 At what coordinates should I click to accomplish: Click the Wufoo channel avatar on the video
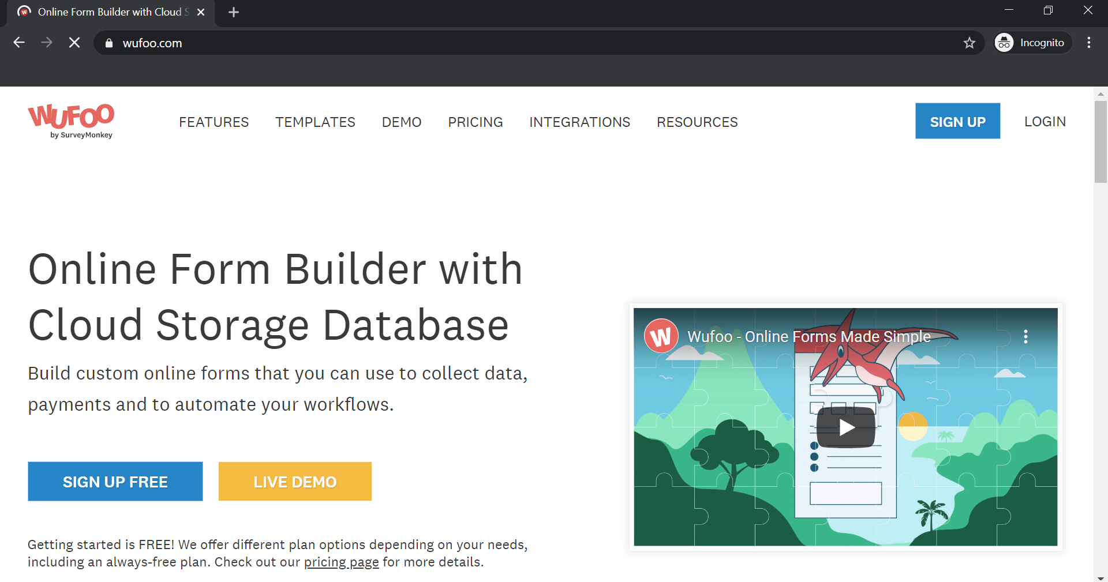click(x=661, y=336)
